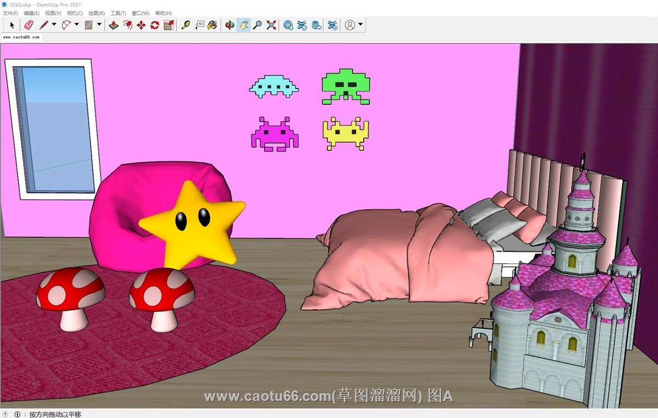Expand the Shape tool dropdown arrow
This screenshot has height=418, width=658.
click(99, 25)
